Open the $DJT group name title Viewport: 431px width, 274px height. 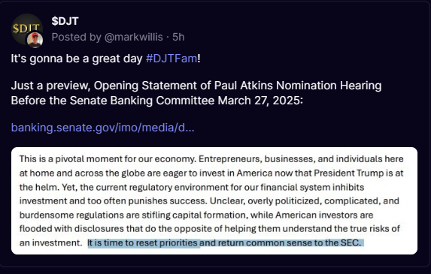click(x=65, y=21)
